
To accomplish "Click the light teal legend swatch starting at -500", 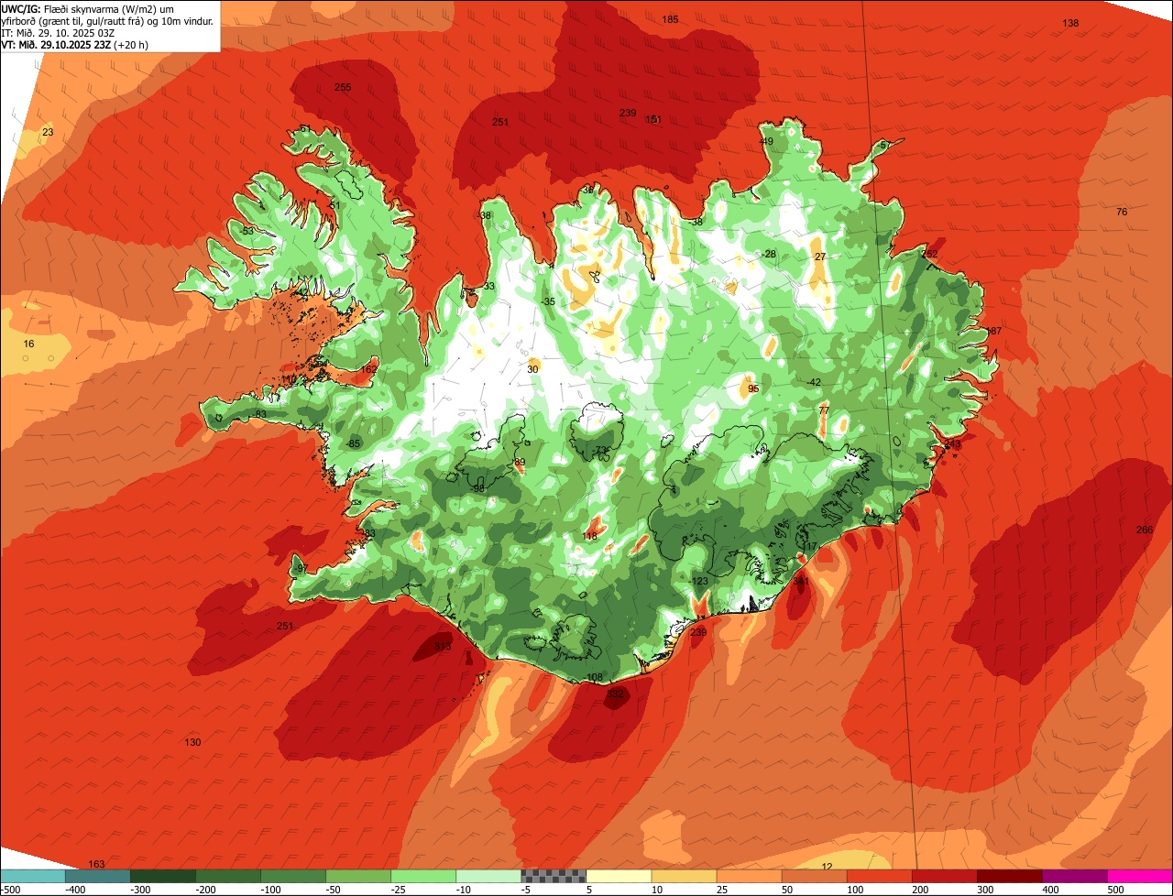I will (x=32, y=876).
